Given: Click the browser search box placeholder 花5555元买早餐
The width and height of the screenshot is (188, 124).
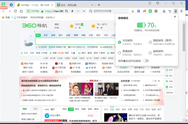Looking at the screenshot, I should [102, 11].
